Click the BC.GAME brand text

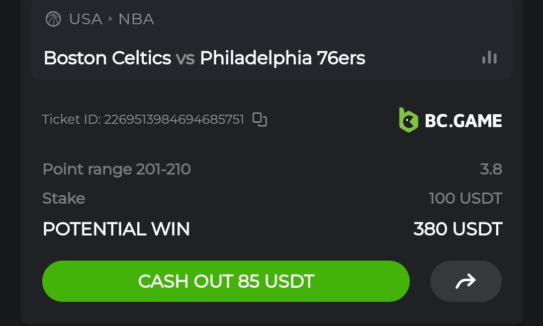click(x=463, y=120)
